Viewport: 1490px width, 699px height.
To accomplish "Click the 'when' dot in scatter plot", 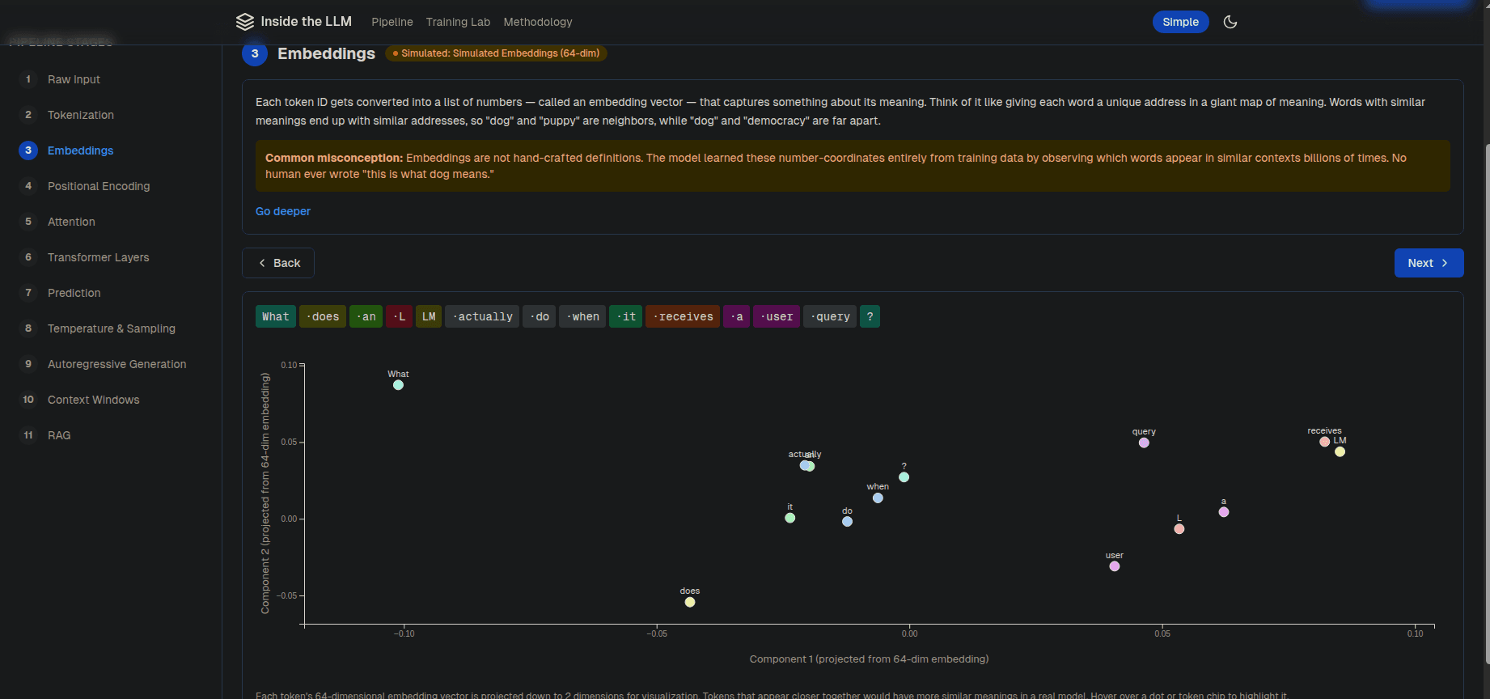I will pyautogui.click(x=878, y=498).
